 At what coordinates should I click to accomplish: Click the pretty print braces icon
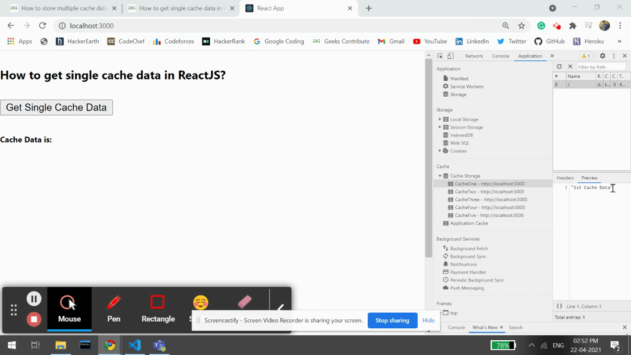559,306
